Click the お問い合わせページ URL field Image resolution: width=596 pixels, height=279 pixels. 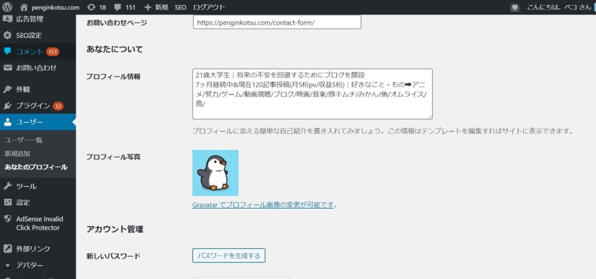coord(276,23)
